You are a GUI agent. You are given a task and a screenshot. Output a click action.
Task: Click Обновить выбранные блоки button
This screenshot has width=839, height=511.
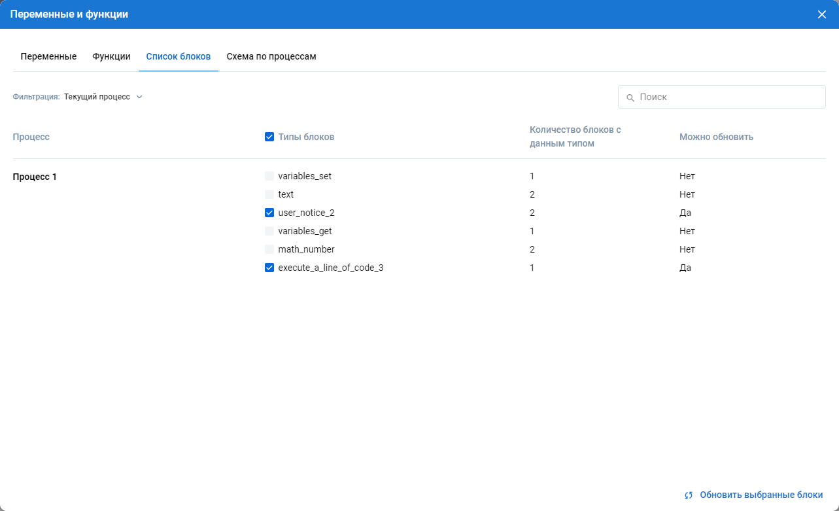753,495
